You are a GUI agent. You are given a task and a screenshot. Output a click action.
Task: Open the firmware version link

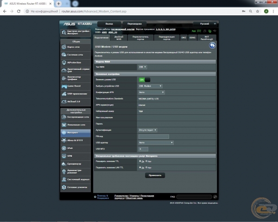(x=165, y=29)
